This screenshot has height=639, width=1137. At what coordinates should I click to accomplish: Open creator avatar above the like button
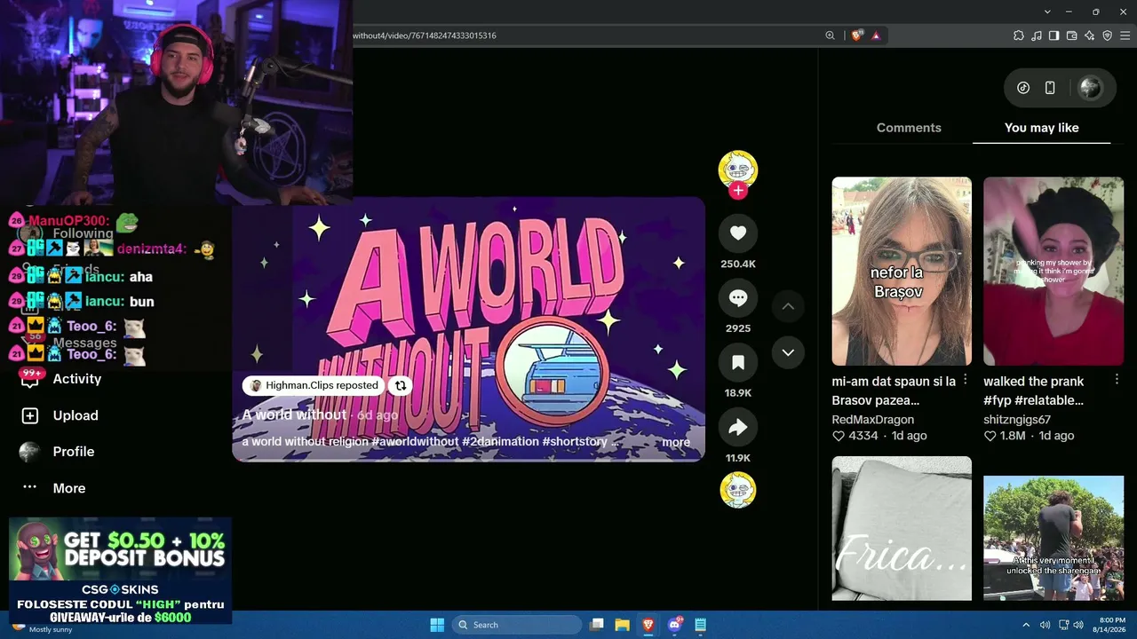738,169
